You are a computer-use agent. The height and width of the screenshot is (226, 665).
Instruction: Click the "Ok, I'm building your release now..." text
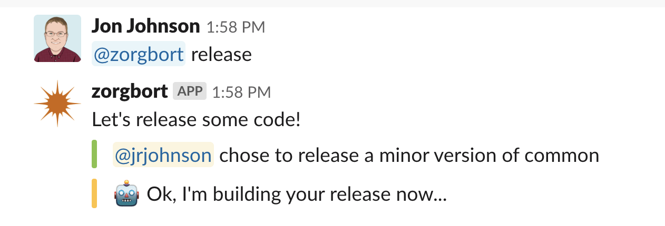coord(297,195)
